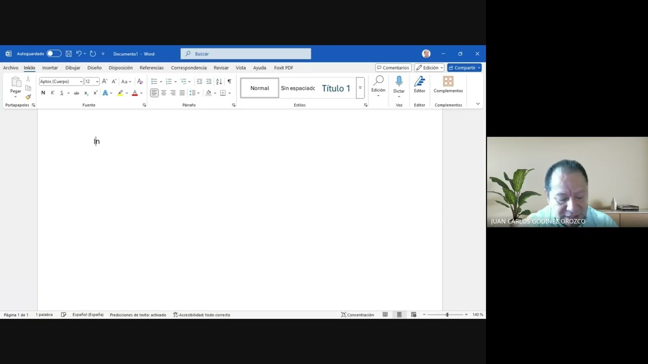Toggle italic K formatting
Screen dimensions: 648x364
coord(52,93)
